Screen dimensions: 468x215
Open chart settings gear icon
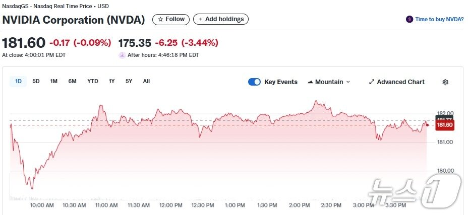click(x=445, y=82)
